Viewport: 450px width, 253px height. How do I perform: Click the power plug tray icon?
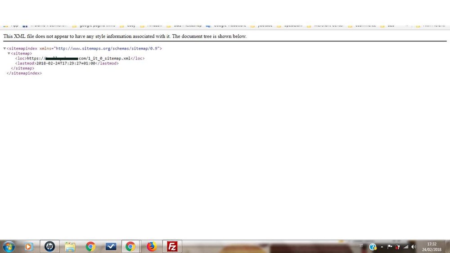397,247
